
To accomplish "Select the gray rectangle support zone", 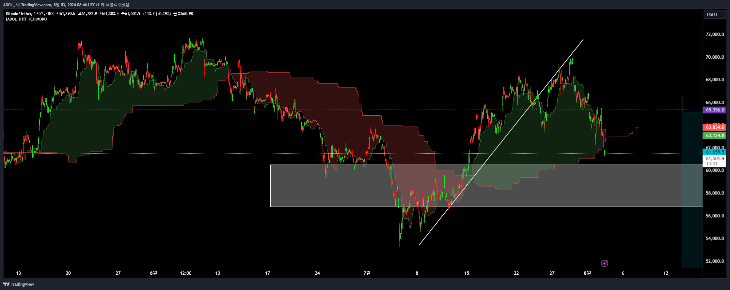I will [x=486, y=186].
